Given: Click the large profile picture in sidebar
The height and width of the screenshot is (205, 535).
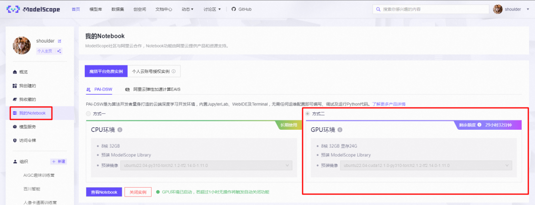Looking at the screenshot, I should tap(22, 46).
